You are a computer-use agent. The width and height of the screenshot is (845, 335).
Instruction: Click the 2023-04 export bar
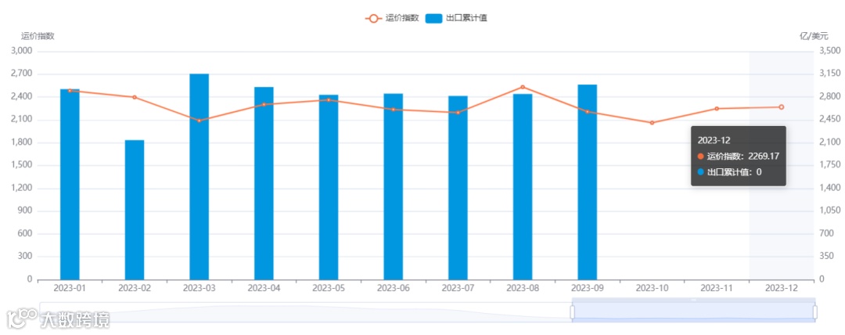[264, 183]
